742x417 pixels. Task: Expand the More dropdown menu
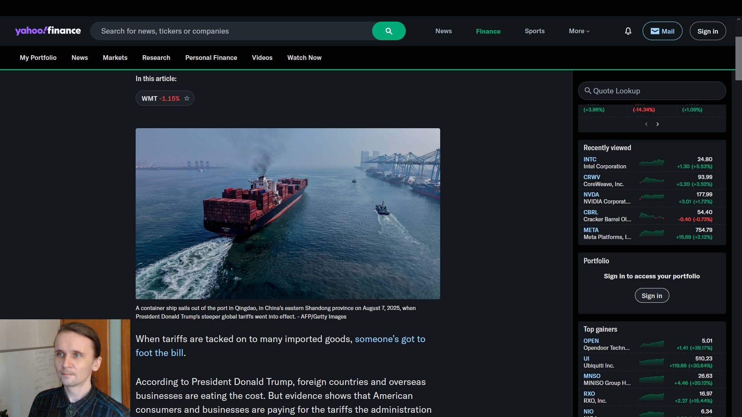point(579,31)
